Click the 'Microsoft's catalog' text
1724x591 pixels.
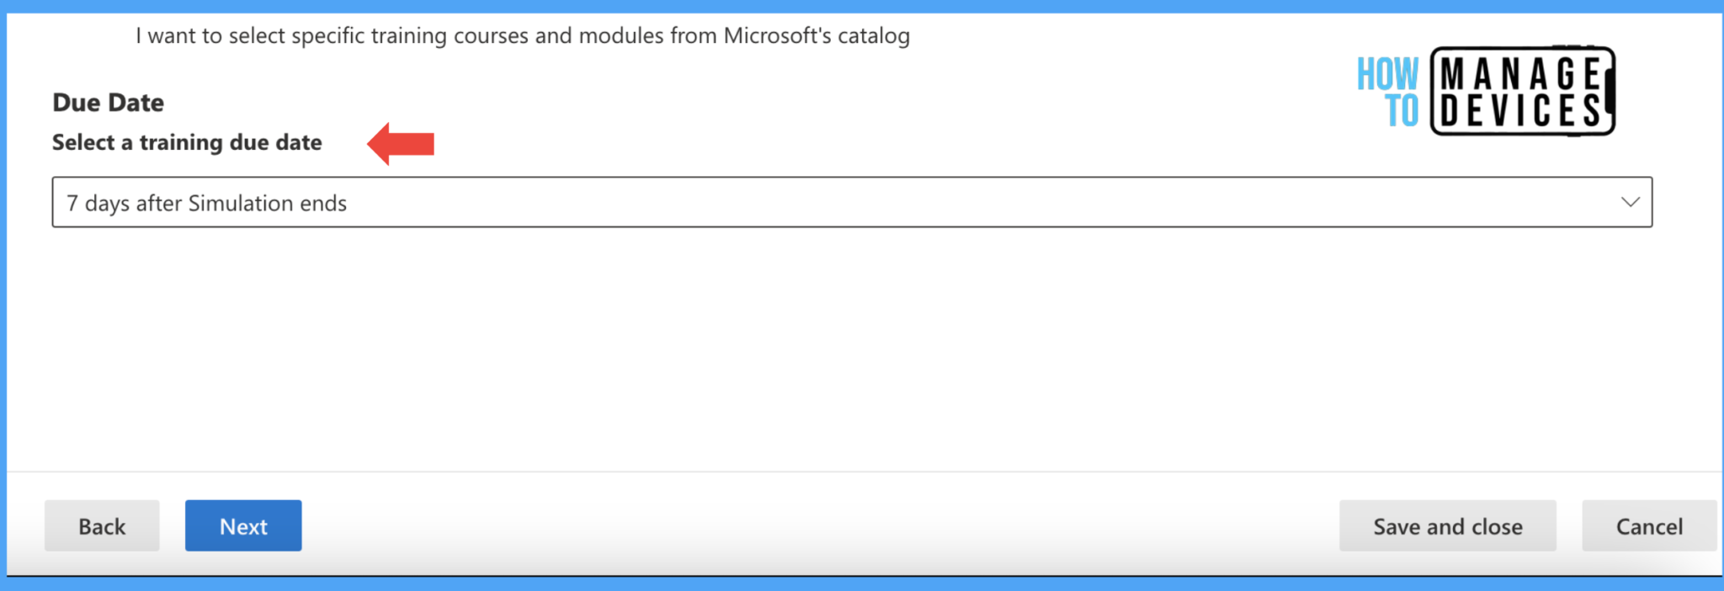[x=817, y=35]
